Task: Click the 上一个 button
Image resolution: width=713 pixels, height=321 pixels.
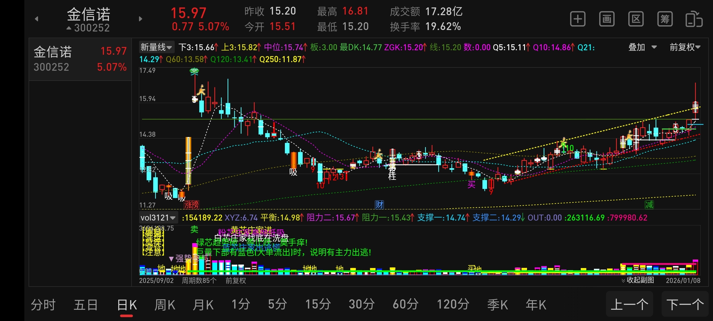Action: [x=629, y=304]
